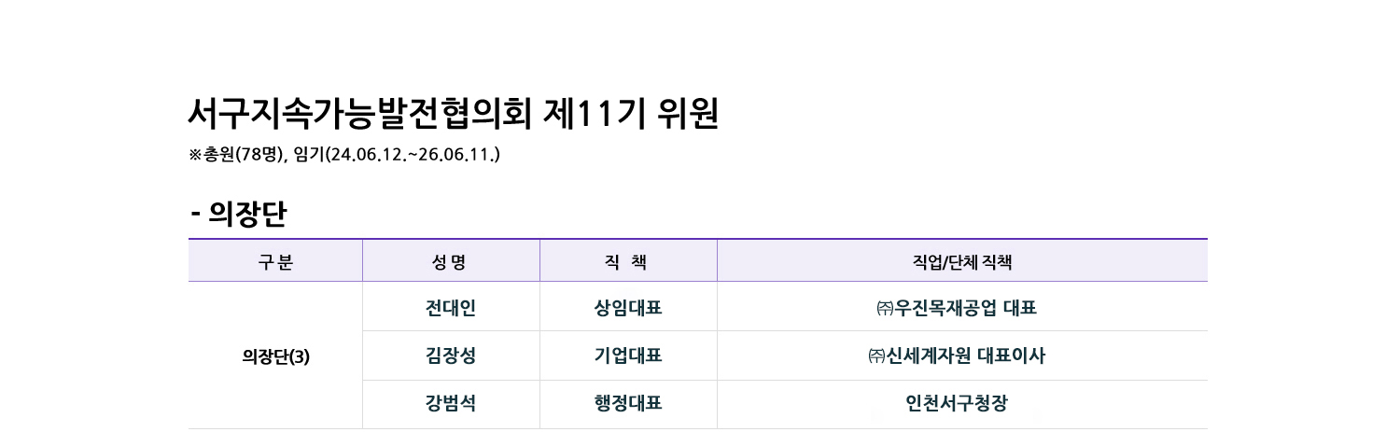Select the 의장단(3) group cell
The image size is (1400, 432).
(x=275, y=356)
